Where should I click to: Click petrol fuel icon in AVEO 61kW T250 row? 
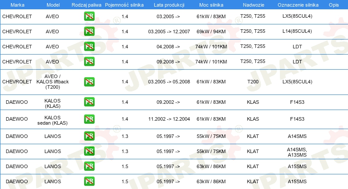[89, 16]
